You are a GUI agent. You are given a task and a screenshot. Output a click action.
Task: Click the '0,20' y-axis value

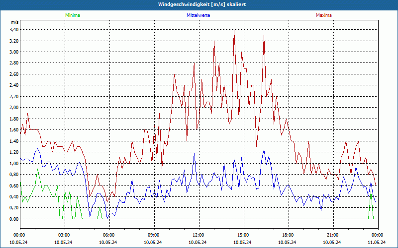[x=14, y=208]
